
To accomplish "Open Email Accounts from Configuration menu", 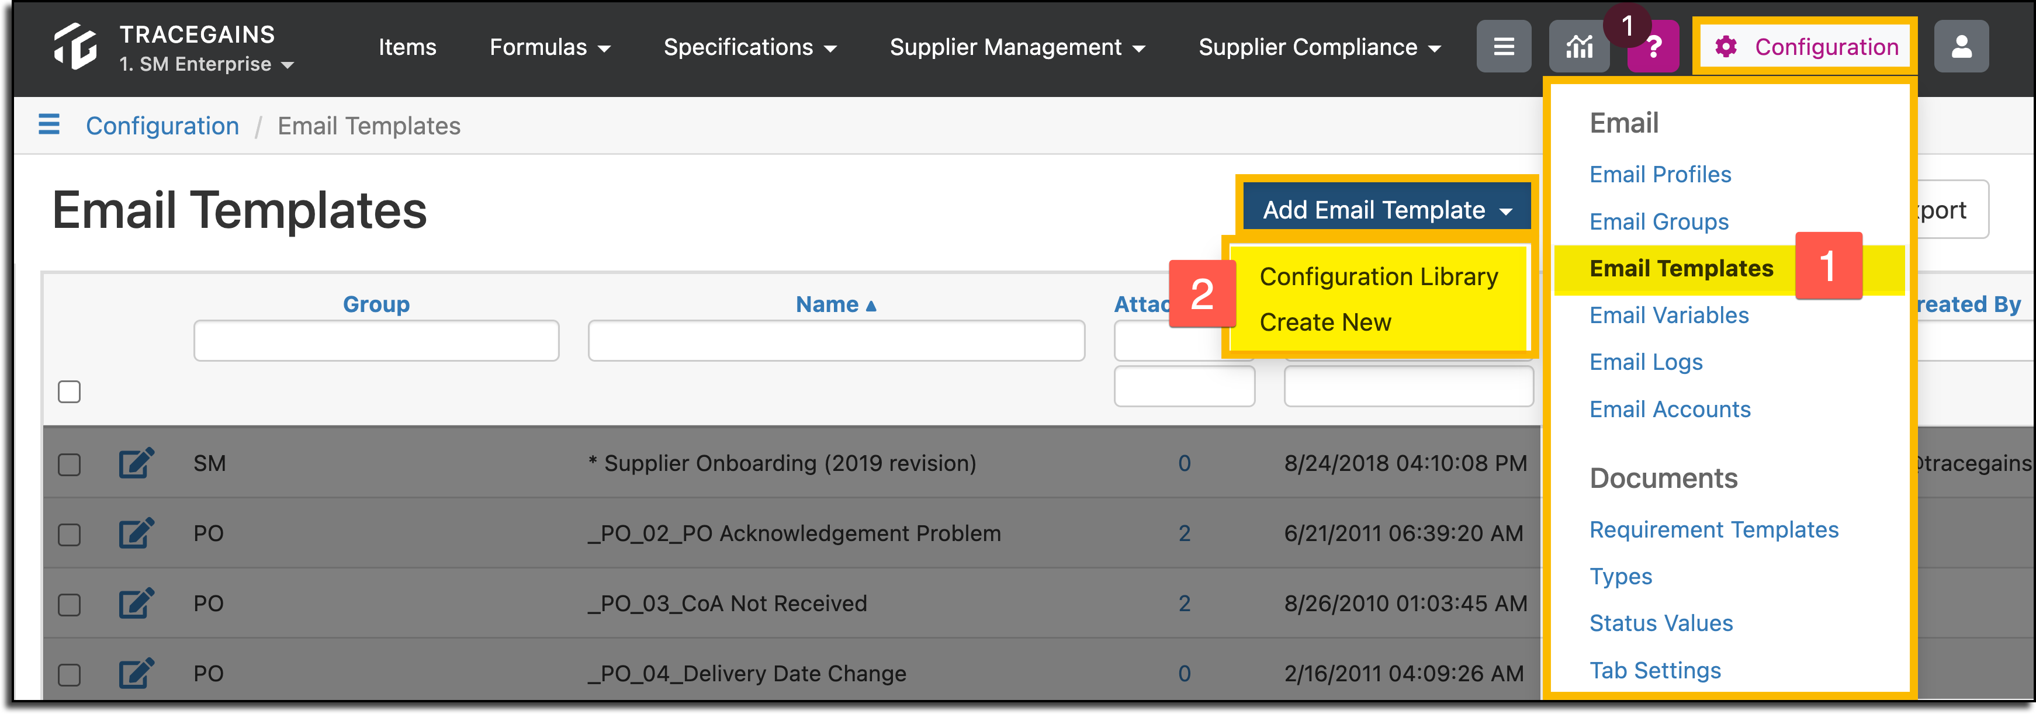I will pyautogui.click(x=1670, y=409).
